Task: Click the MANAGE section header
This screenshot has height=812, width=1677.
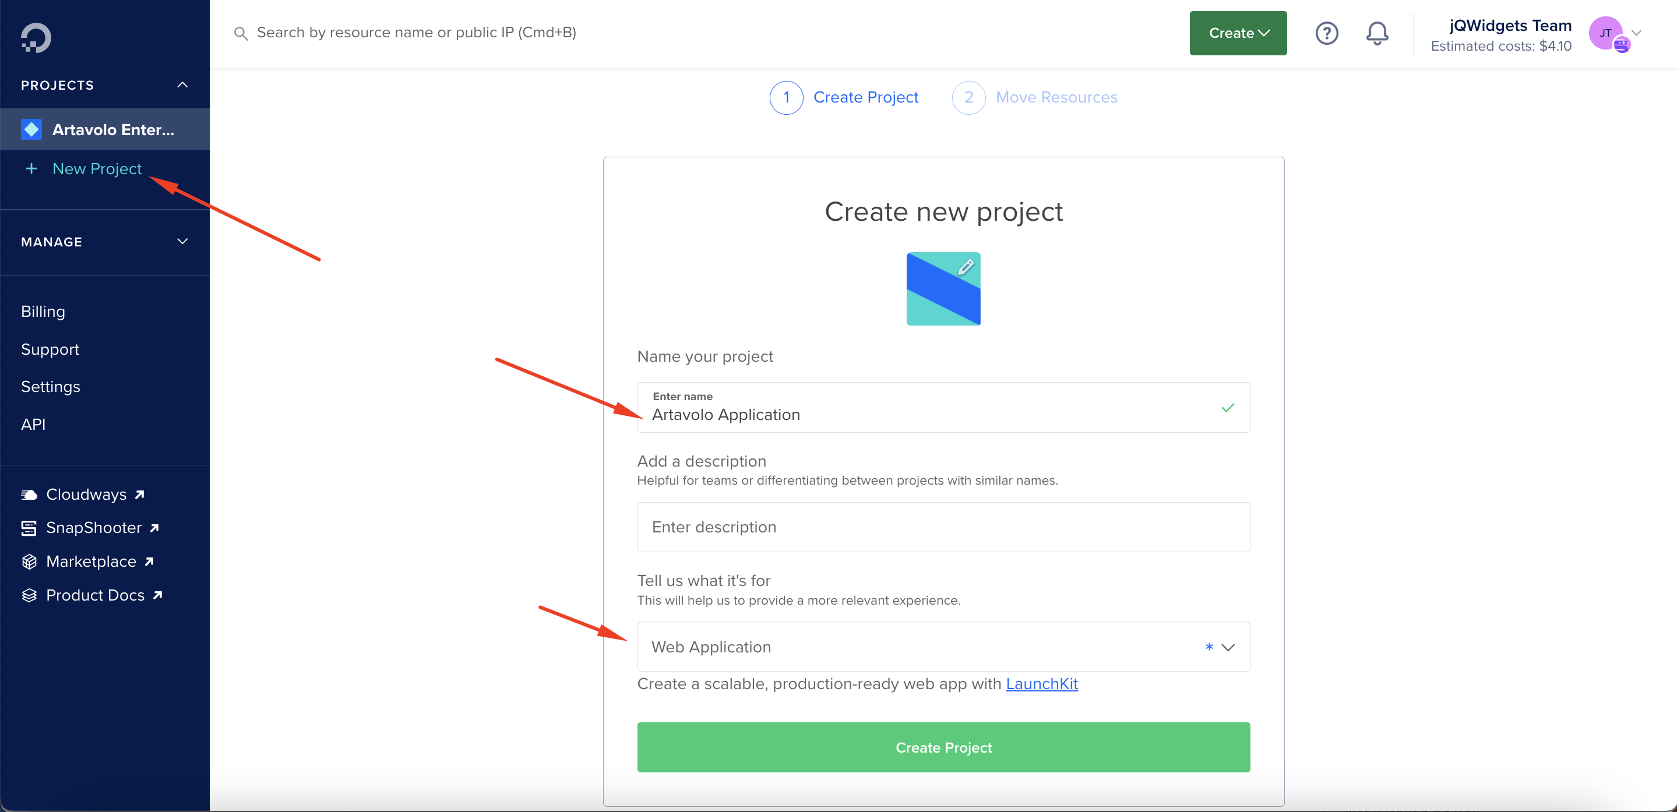Action: coord(105,241)
